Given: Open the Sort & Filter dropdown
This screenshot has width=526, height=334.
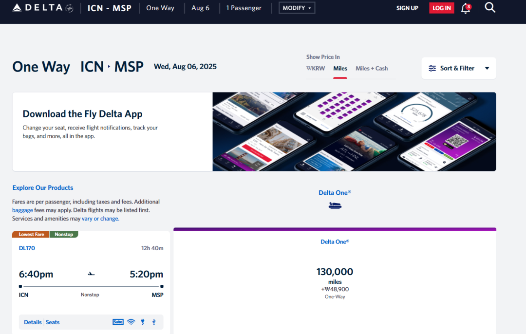Looking at the screenshot, I should coord(458,68).
